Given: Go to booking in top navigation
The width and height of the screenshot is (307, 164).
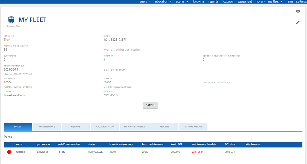Looking at the screenshot, I should [199, 2].
